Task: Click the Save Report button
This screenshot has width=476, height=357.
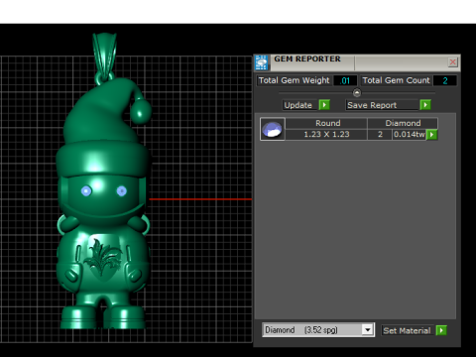Action: click(382, 105)
